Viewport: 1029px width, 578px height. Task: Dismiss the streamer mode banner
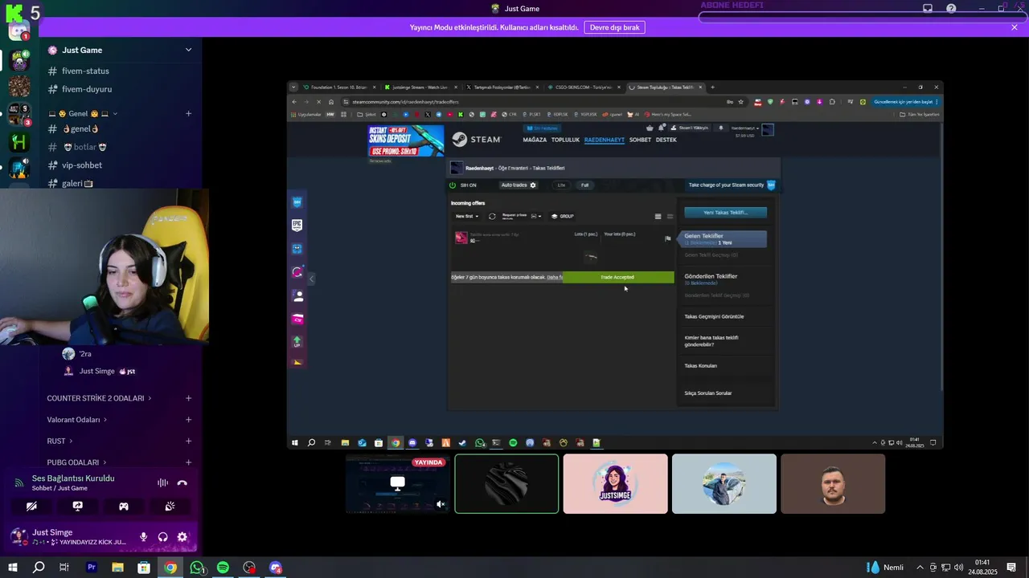[1015, 27]
